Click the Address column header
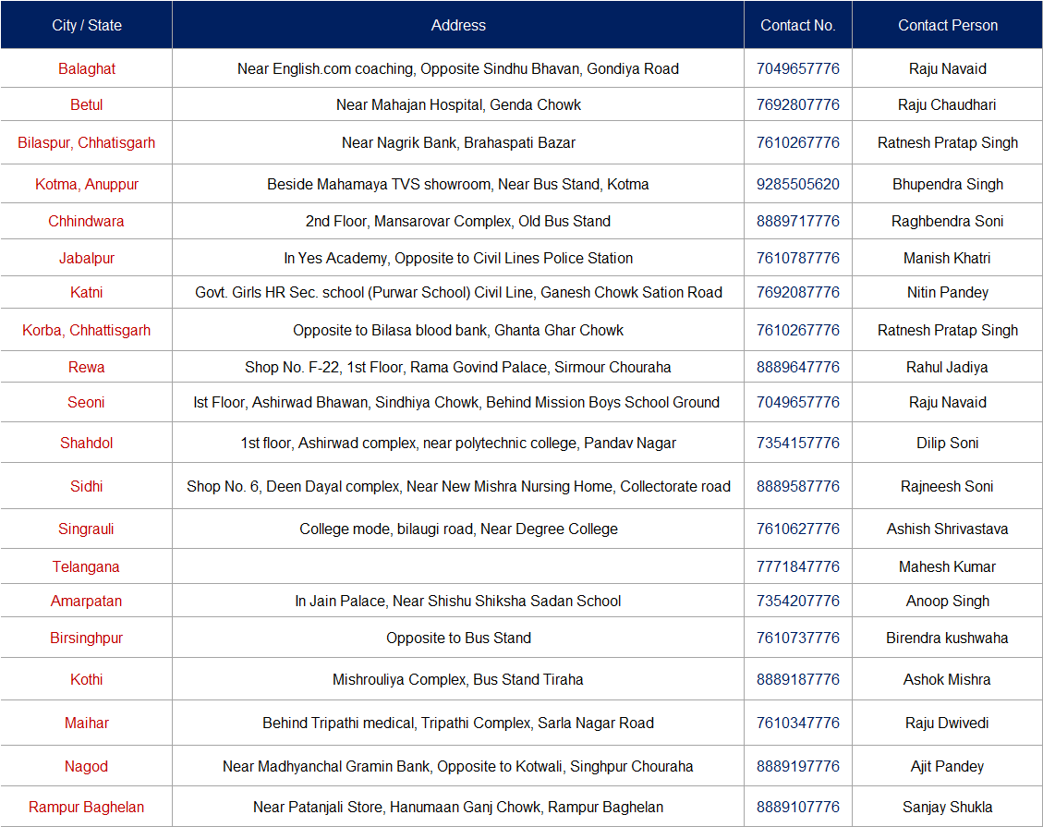This screenshot has height=827, width=1043. tap(458, 26)
